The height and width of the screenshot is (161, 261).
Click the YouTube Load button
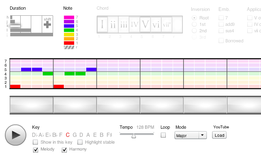point(219,135)
